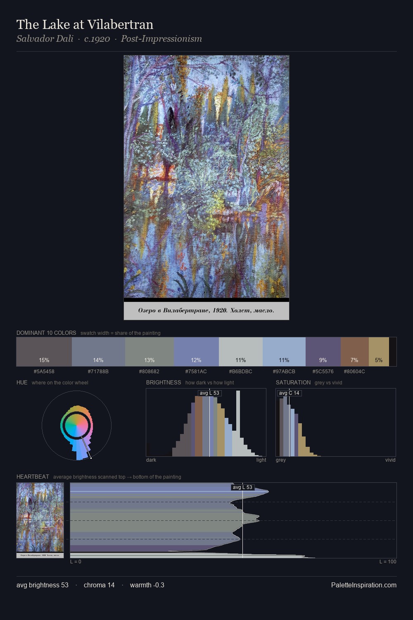
Task: Click the hex label '#808682'
Action: pyautogui.click(x=149, y=371)
